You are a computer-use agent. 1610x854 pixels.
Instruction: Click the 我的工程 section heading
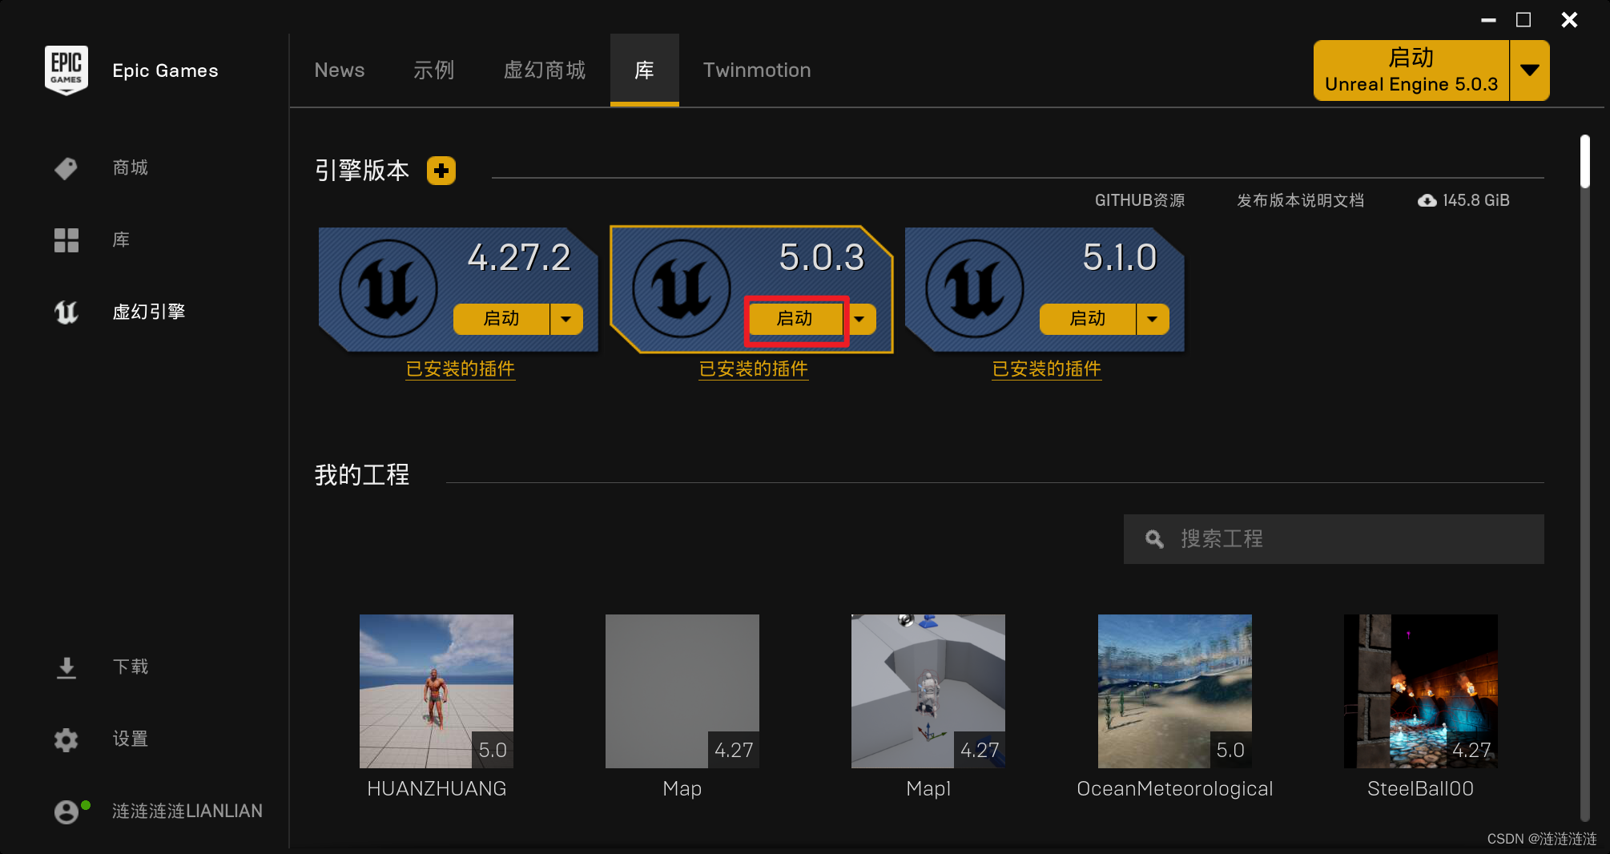tap(362, 475)
